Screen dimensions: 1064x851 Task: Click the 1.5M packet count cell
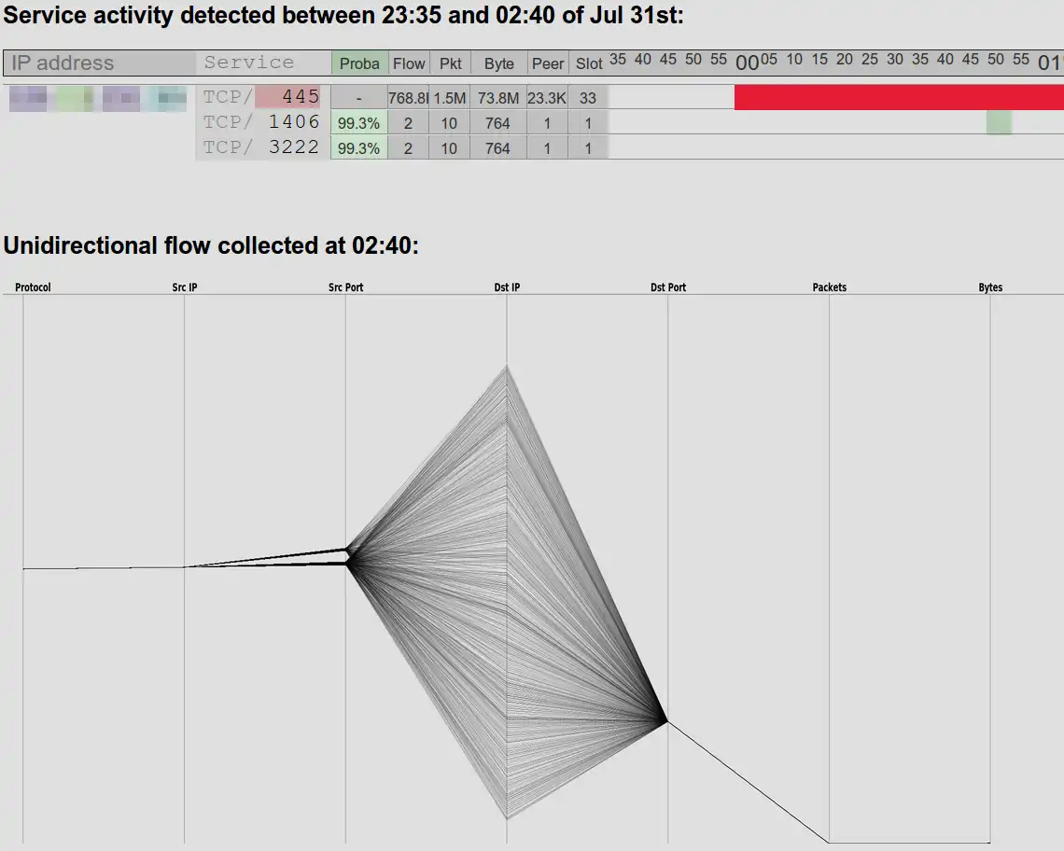(449, 98)
